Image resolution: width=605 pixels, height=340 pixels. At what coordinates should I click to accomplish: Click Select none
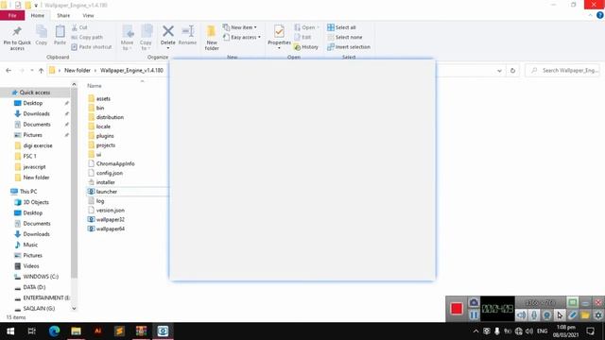click(345, 37)
